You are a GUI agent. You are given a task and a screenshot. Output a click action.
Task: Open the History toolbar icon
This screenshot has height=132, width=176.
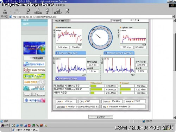click(x=68, y=11)
